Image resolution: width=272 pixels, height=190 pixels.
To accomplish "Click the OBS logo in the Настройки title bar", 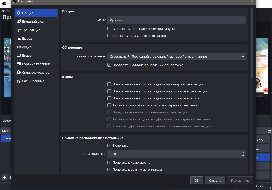I will (x=15, y=1).
